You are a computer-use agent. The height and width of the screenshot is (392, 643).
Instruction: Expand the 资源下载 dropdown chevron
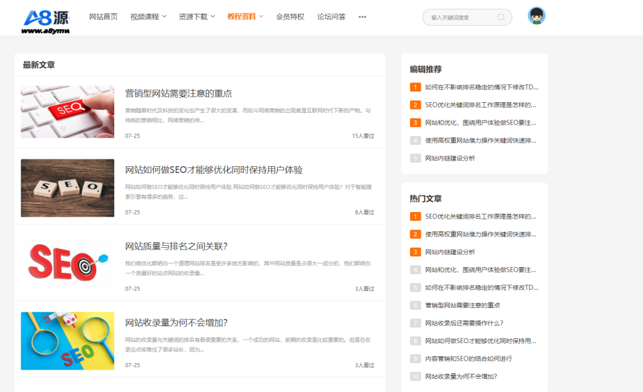(213, 16)
